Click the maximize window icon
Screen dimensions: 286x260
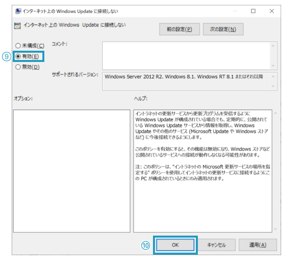(253, 11)
